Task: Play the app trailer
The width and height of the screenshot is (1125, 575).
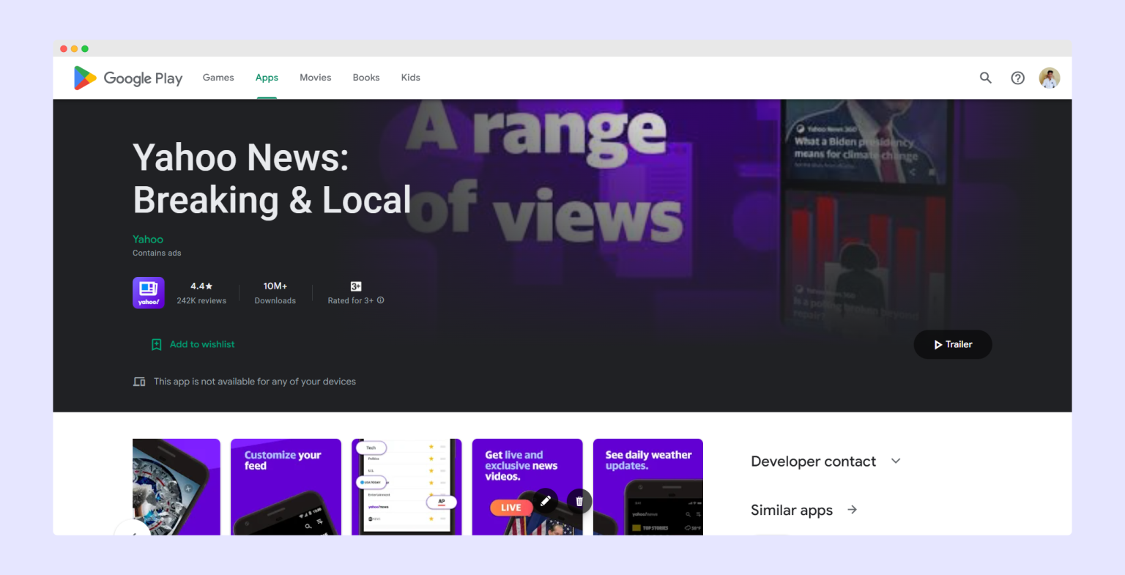Action: 952,344
